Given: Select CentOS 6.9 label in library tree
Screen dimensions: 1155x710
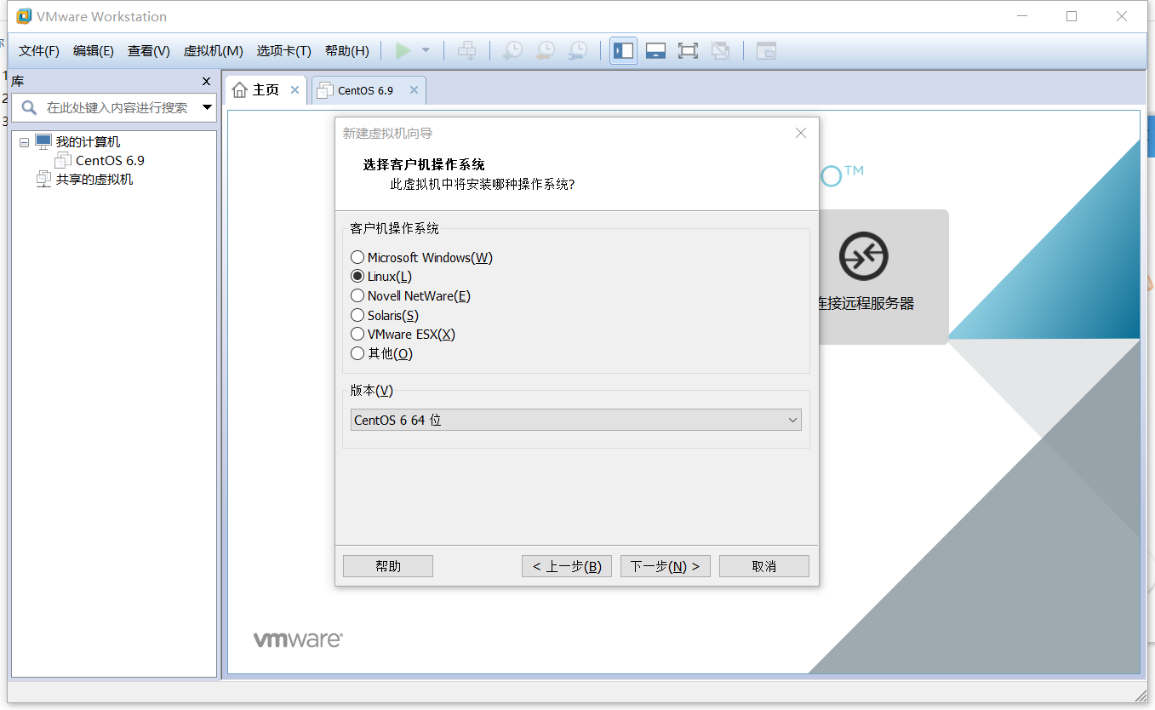Looking at the screenshot, I should (x=111, y=160).
